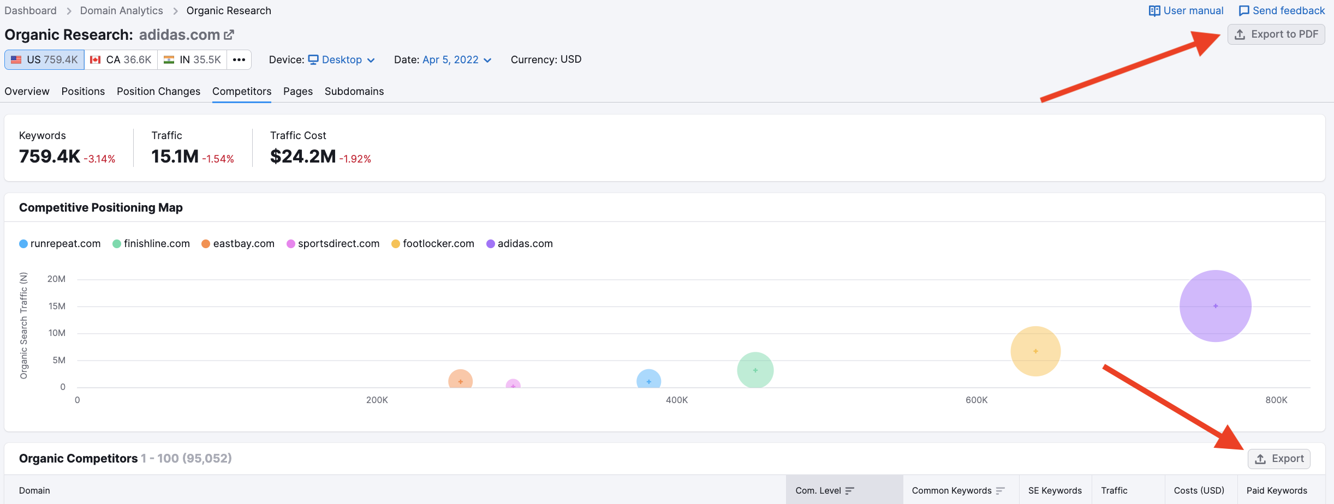This screenshot has width=1334, height=504.
Task: Toggle finishline.com legend item
Action: coord(151,244)
